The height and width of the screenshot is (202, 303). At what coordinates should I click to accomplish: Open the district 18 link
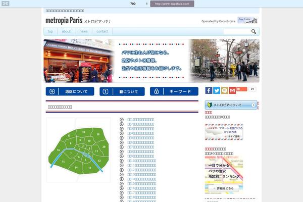click(141, 197)
